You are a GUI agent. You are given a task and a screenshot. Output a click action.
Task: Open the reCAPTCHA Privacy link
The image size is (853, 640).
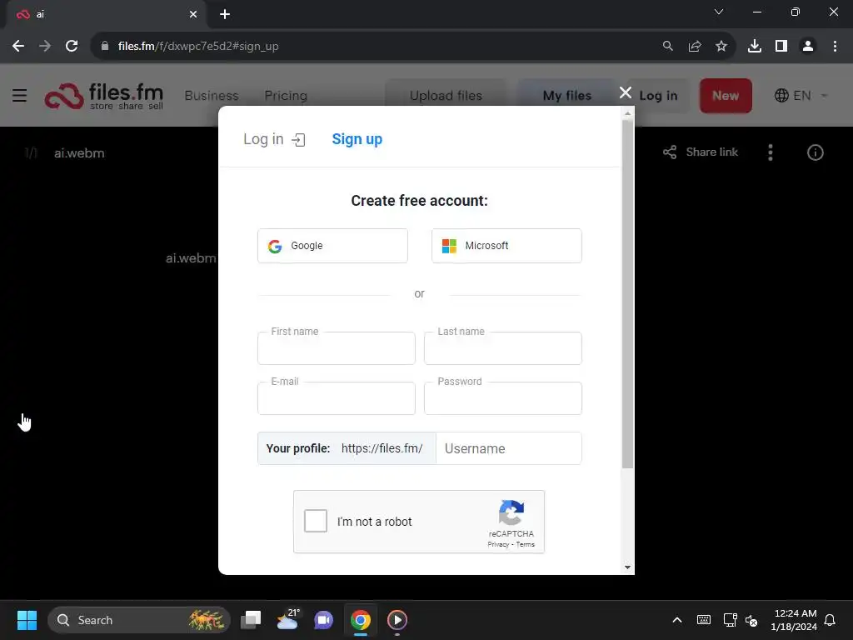click(498, 545)
